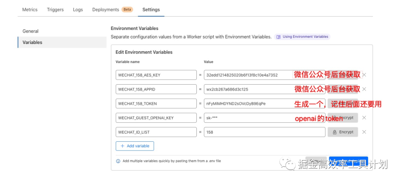Encrypt the WECHAT_ID_LIST value
The width and height of the screenshot is (401, 182).
click(x=342, y=132)
